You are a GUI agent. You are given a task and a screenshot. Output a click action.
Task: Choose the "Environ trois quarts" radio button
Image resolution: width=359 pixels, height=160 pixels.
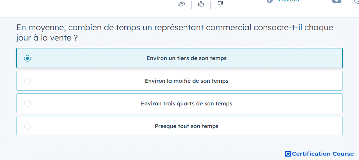point(27,104)
